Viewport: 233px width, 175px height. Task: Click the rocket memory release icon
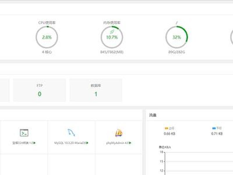pyautogui.click(x=112, y=32)
